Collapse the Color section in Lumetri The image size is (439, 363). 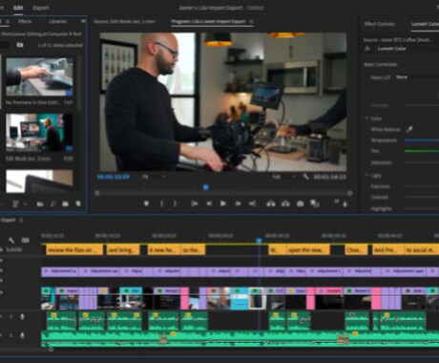[366, 118]
